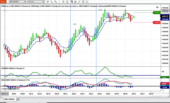Click the 4788.00 price axis label
This screenshot has width=170, height=103.
click(x=165, y=31)
